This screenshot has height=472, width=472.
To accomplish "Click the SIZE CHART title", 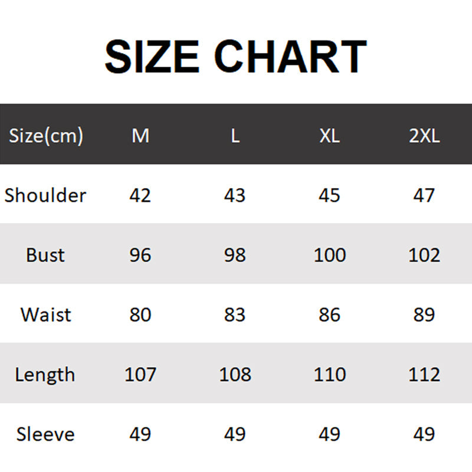I will coord(235,57).
